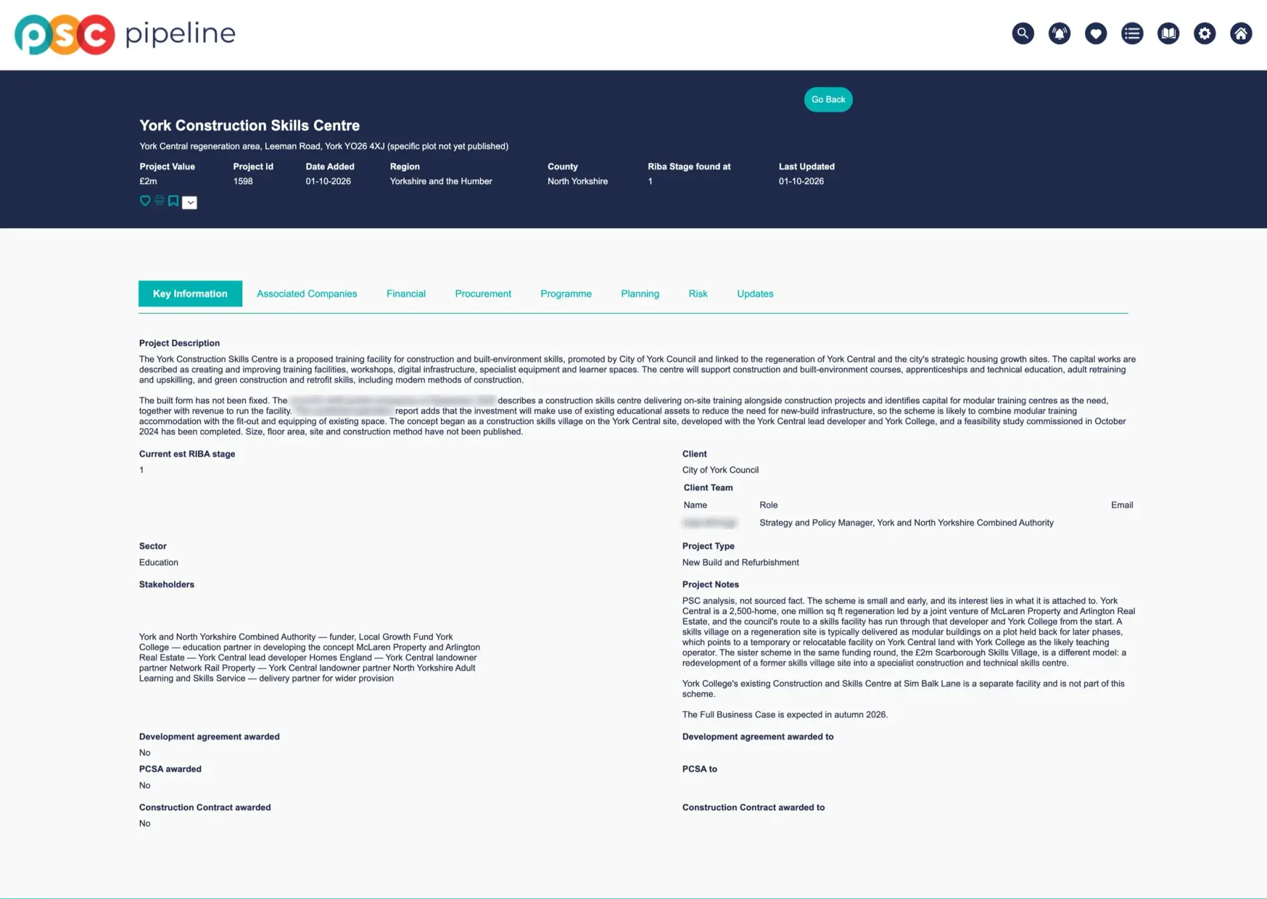This screenshot has width=1267, height=899.
Task: Click the Stakeholders heading
Action: tap(167, 584)
